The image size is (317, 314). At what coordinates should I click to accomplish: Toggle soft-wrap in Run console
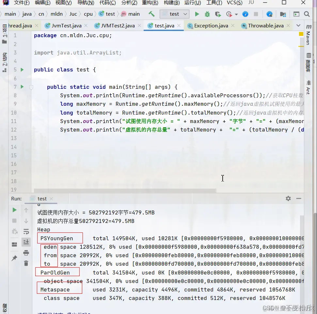coord(26,231)
